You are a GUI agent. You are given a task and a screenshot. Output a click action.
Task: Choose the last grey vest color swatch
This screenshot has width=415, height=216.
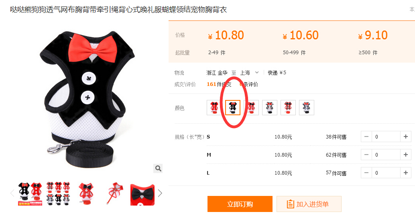coord(307,108)
